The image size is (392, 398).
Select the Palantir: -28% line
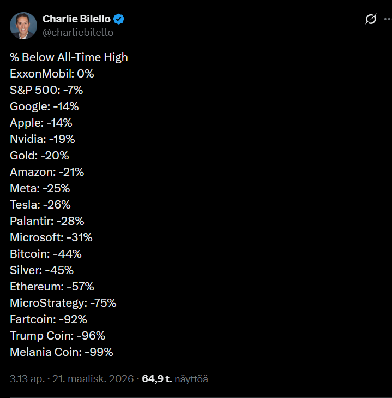pyautogui.click(x=47, y=221)
